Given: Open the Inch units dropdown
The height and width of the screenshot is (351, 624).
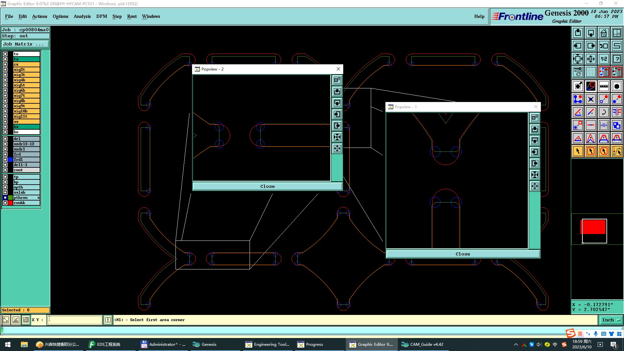Looking at the screenshot, I should pos(611,320).
